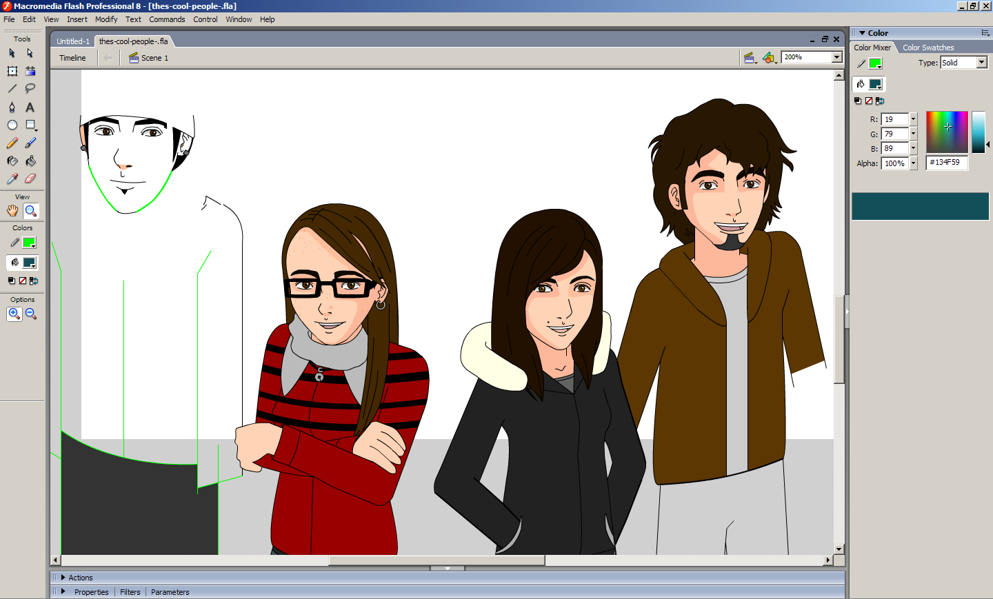The height and width of the screenshot is (599, 993).
Task: Click Black and White button in Tools
Action: [x=11, y=281]
